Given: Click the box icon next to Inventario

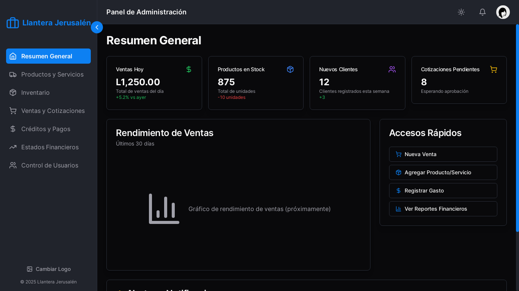Looking at the screenshot, I should coord(13,92).
